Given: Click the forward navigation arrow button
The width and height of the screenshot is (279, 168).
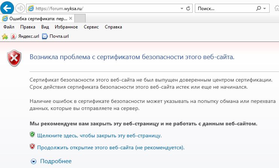Looking at the screenshot, I should tap(20, 8).
